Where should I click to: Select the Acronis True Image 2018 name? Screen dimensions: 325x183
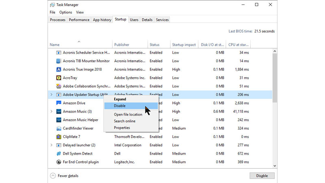coord(82,70)
